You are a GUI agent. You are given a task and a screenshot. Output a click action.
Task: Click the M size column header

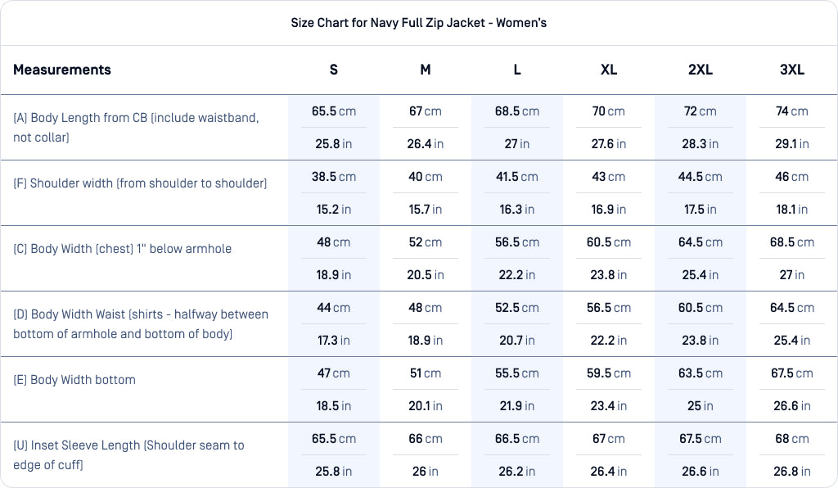pyautogui.click(x=426, y=70)
